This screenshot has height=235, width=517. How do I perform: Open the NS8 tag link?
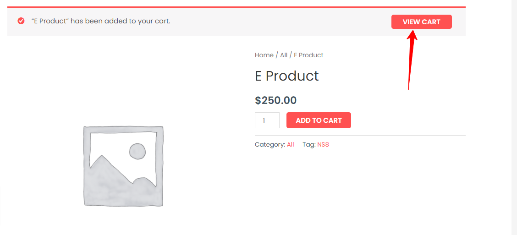[x=323, y=144]
